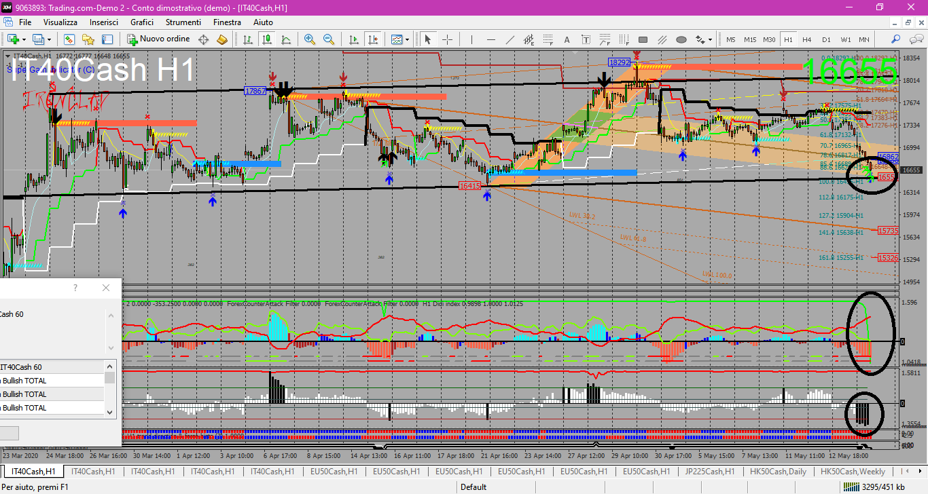Screen dimensions: 928x494
Task: Select the arrow cursor tool
Action: [x=428, y=39]
